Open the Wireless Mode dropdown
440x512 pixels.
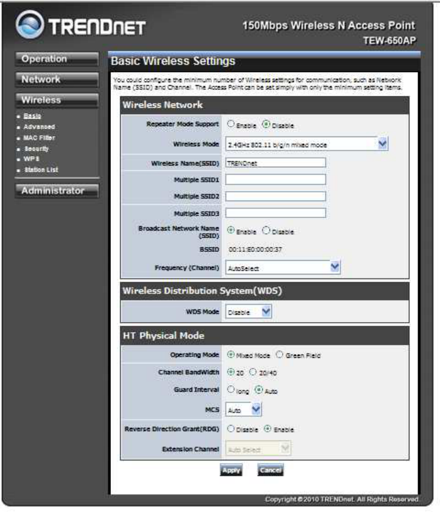(x=306, y=144)
